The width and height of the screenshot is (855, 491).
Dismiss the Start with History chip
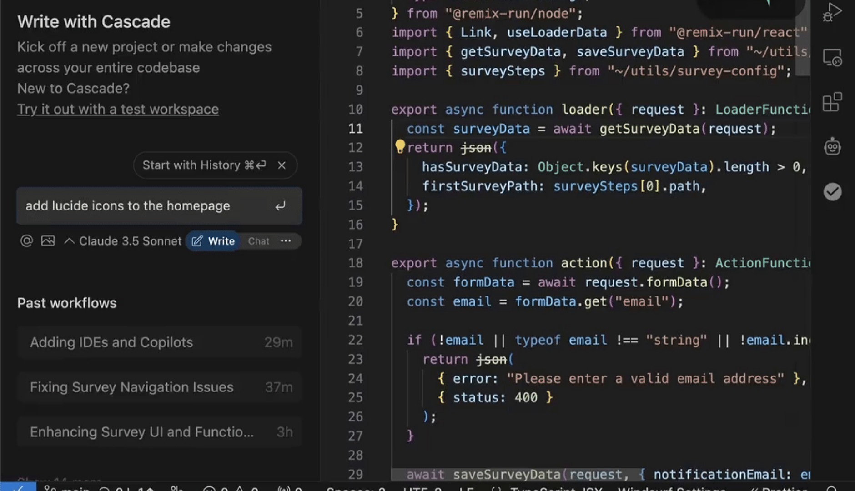(282, 165)
